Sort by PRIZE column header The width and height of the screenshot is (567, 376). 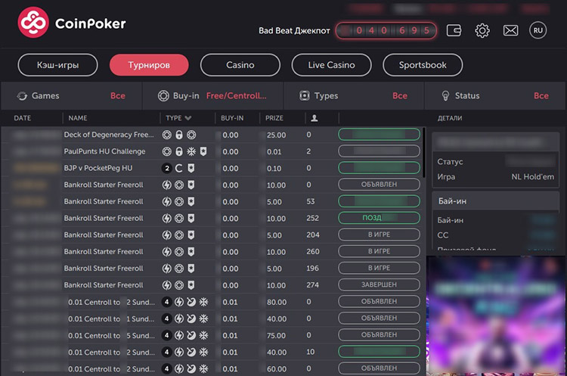click(274, 118)
